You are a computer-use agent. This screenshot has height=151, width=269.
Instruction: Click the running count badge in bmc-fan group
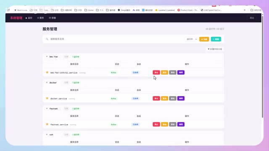pos(76,57)
